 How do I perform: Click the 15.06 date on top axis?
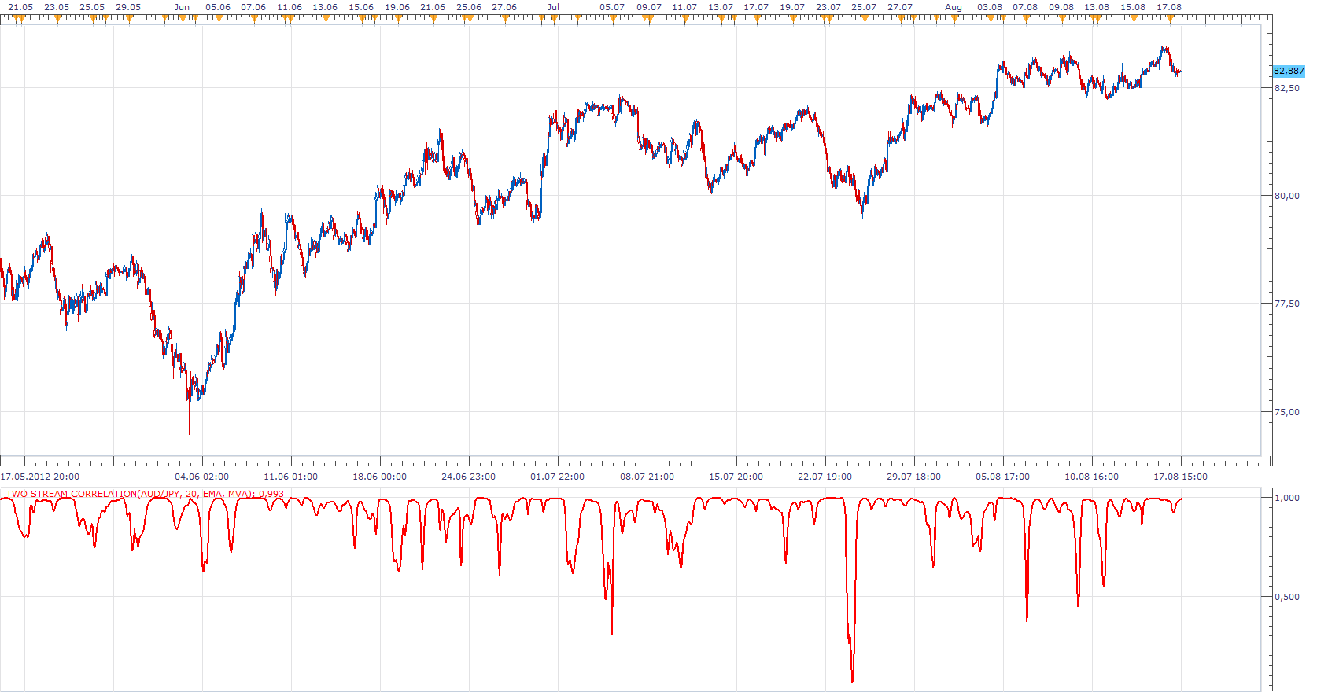(361, 7)
